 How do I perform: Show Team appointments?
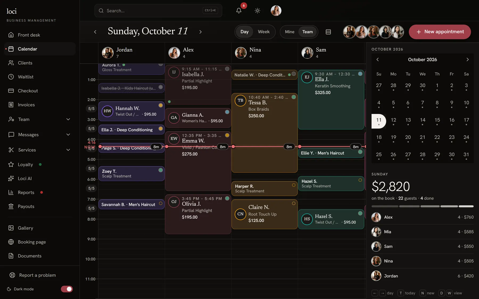[307, 32]
